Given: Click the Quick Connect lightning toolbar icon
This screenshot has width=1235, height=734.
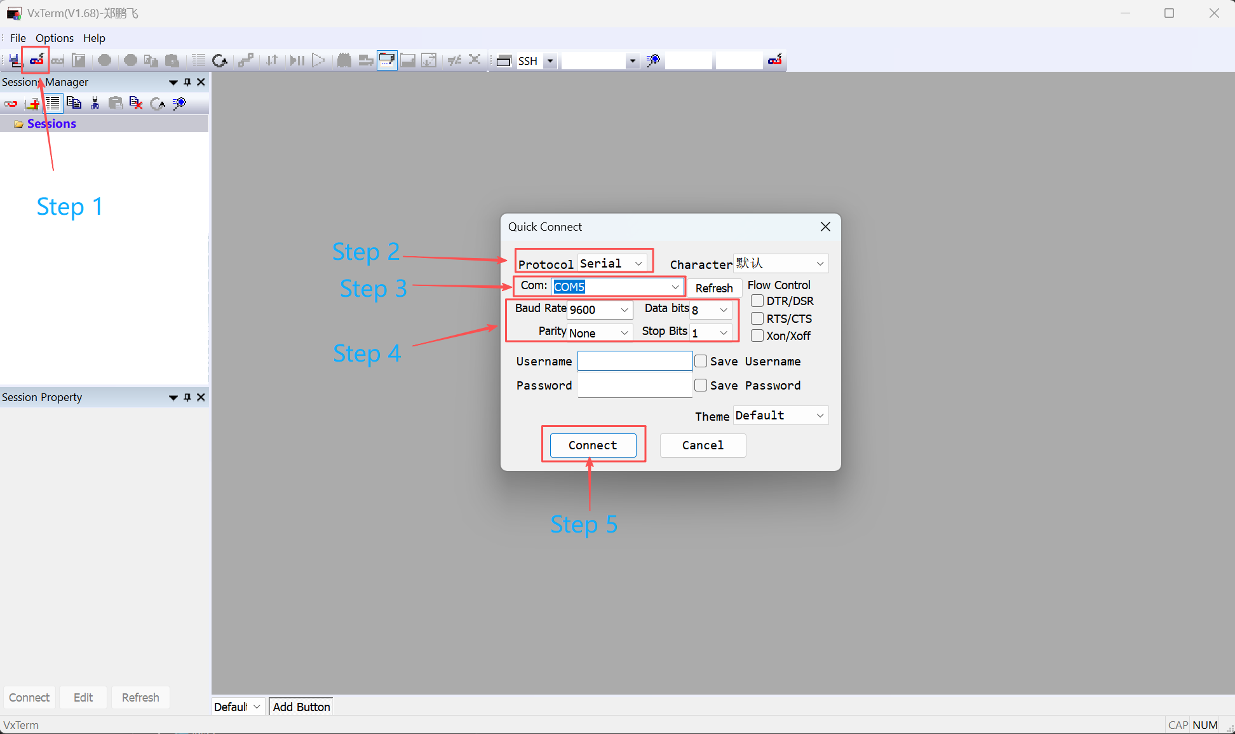Looking at the screenshot, I should 36,60.
